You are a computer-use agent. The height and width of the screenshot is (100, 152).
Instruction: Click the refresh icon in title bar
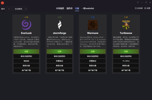138,3
